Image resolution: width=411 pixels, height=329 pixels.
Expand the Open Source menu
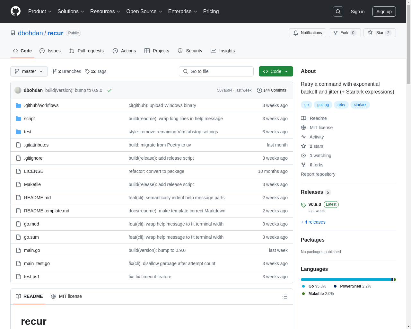[144, 12]
